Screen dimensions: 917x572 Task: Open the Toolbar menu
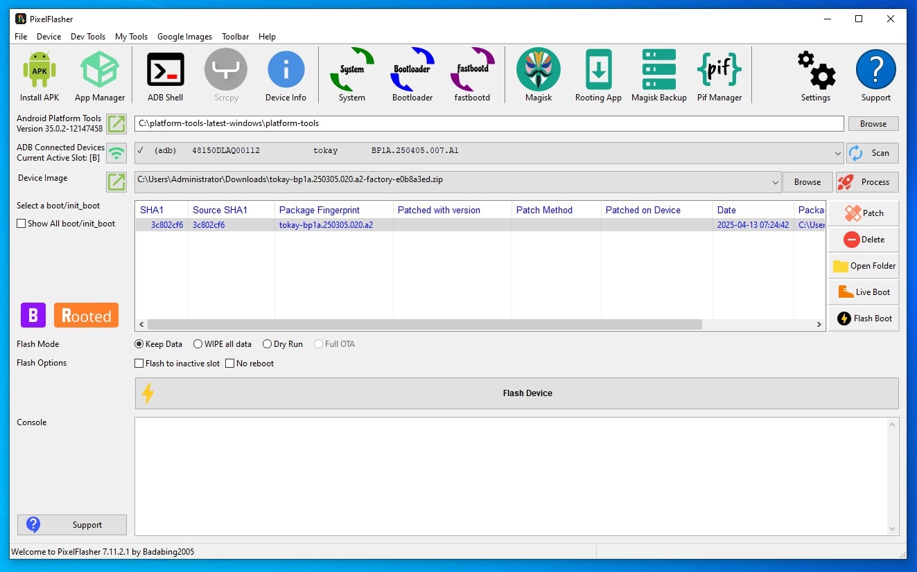tap(236, 37)
